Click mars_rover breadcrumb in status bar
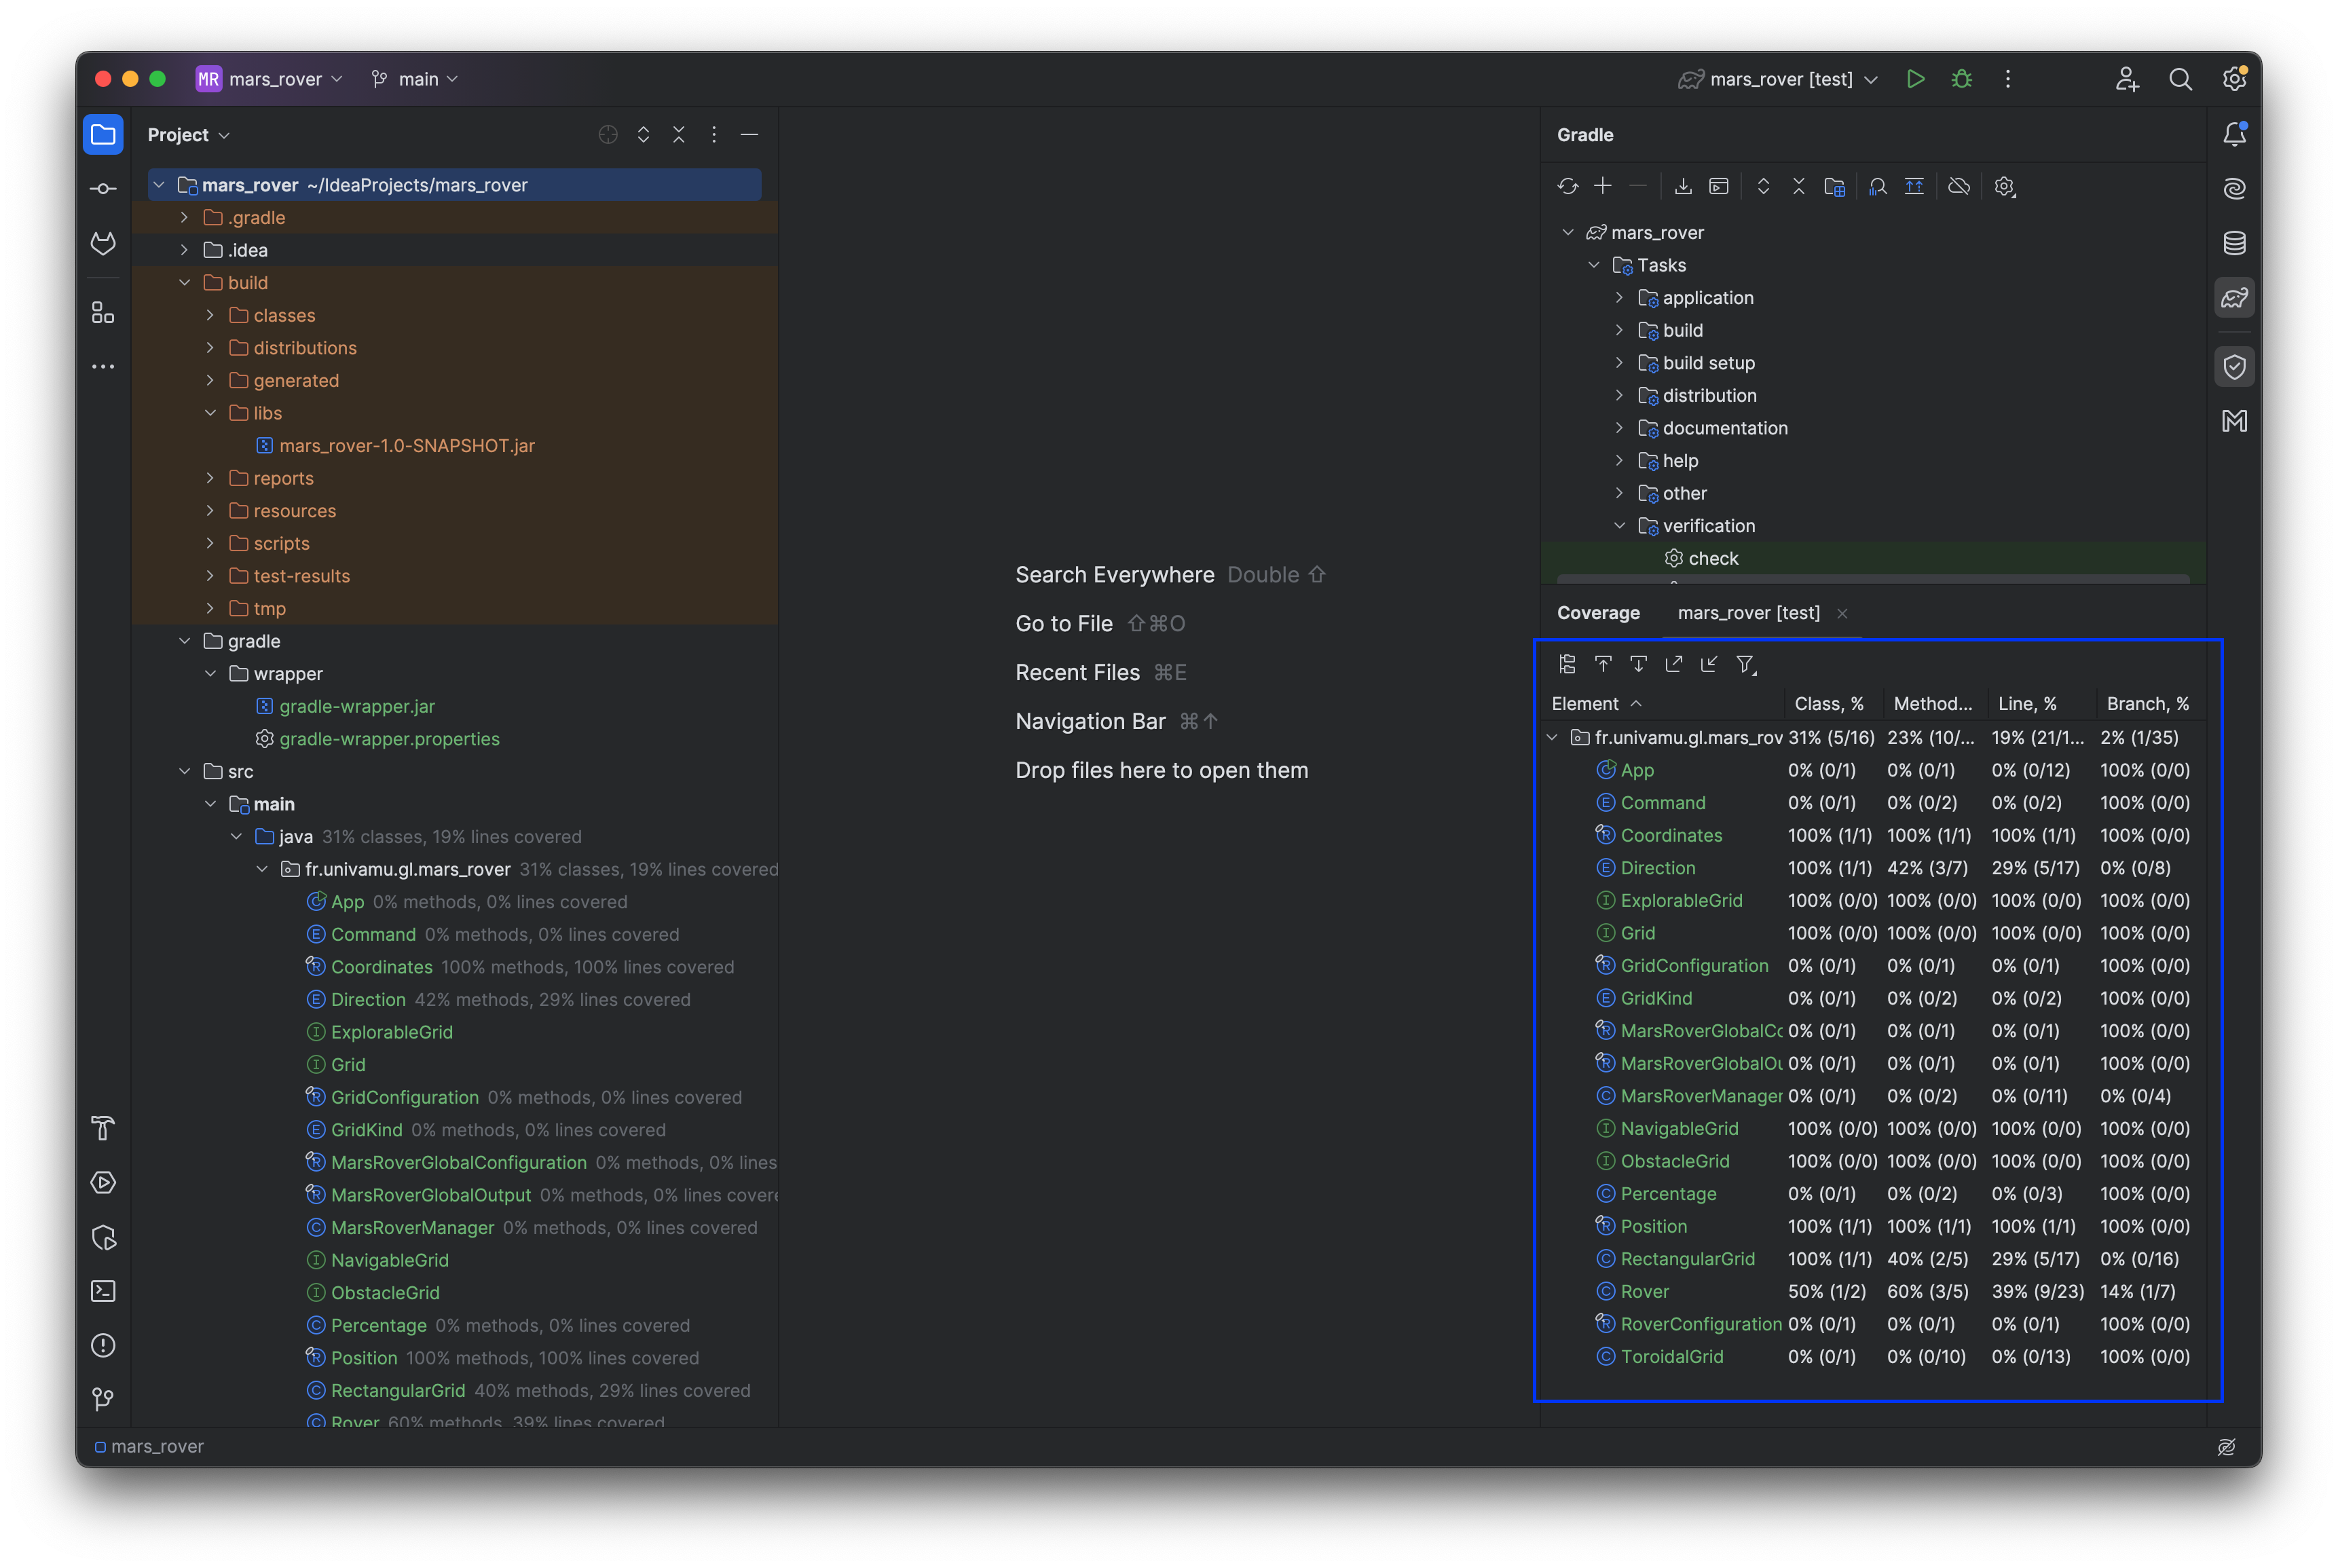This screenshot has width=2338, height=1568. (149, 1447)
